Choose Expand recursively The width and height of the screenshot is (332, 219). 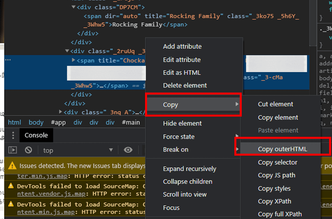[x=189, y=169]
